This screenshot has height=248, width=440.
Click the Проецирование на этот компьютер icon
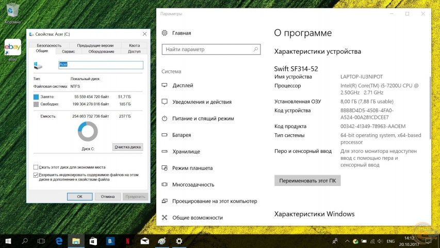[165, 201]
